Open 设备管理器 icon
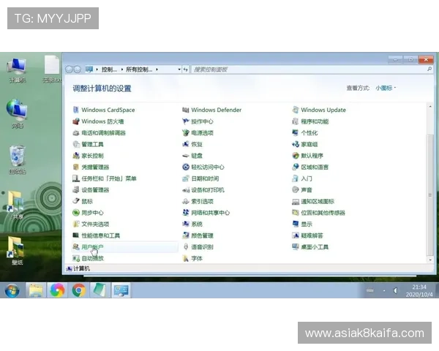The image size is (439, 351). tap(75, 190)
